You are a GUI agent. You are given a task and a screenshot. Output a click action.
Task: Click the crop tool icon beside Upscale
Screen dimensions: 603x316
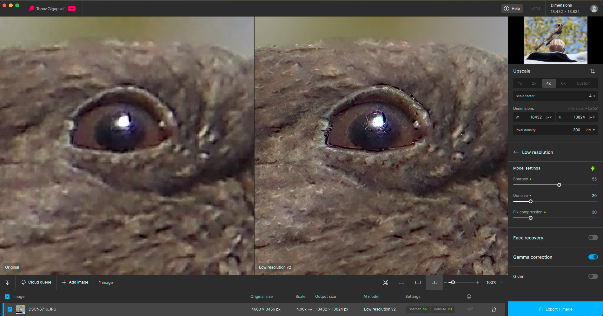click(x=592, y=71)
